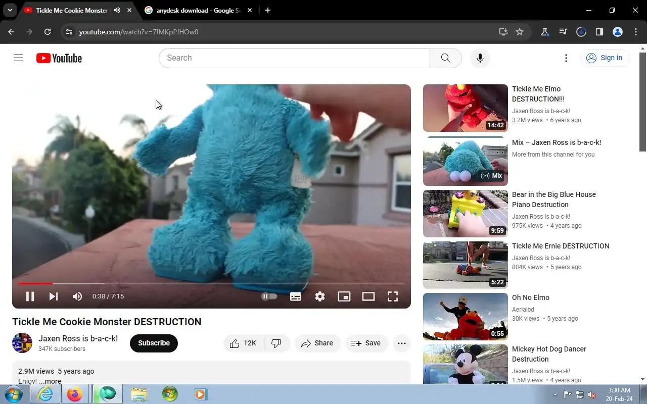Show hidden system tray icons arrow

(x=555, y=394)
